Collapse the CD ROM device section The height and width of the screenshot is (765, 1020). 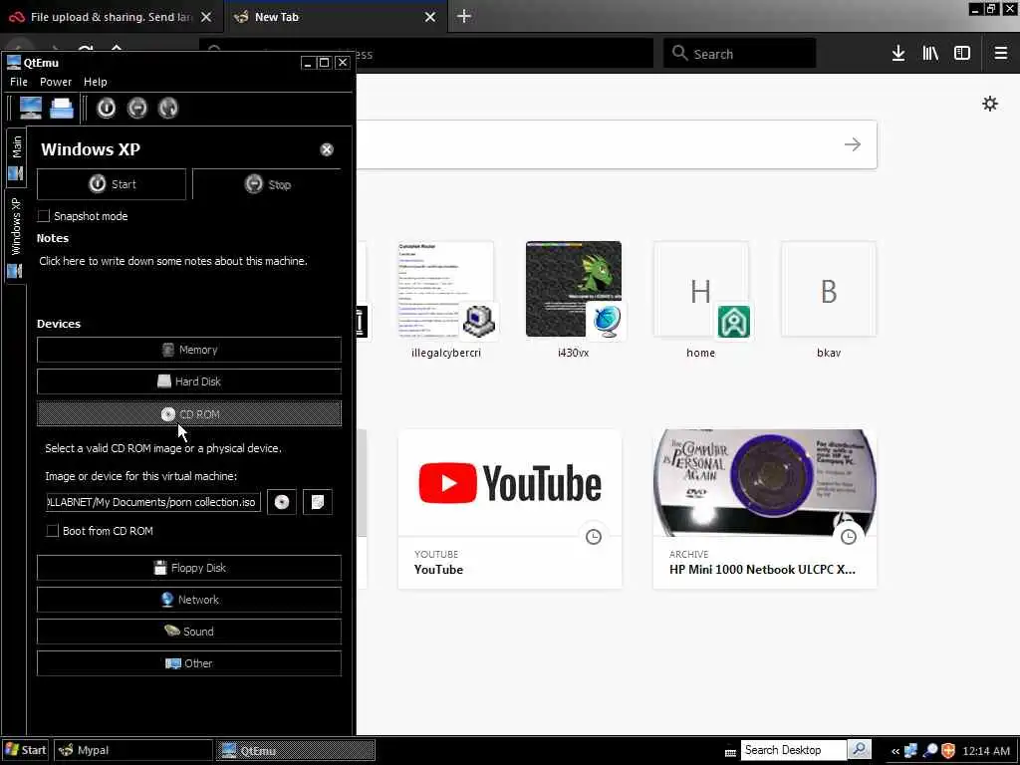click(189, 413)
